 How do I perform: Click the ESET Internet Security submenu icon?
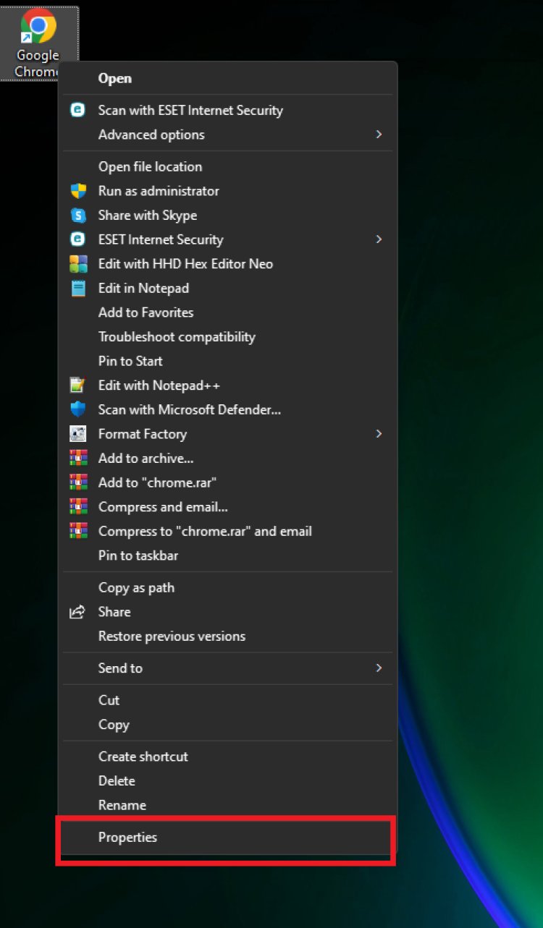pyautogui.click(x=77, y=239)
